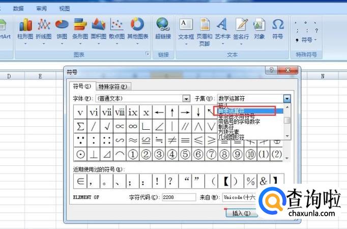Insert WordArt (艺术字)
Viewport: 347px width, 229px height.
[x=223, y=31]
